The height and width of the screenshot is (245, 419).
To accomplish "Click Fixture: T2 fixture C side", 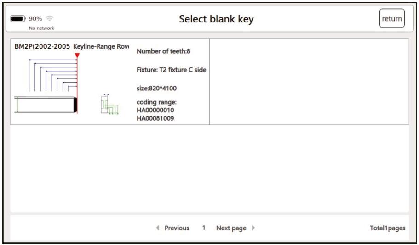I will tap(171, 70).
